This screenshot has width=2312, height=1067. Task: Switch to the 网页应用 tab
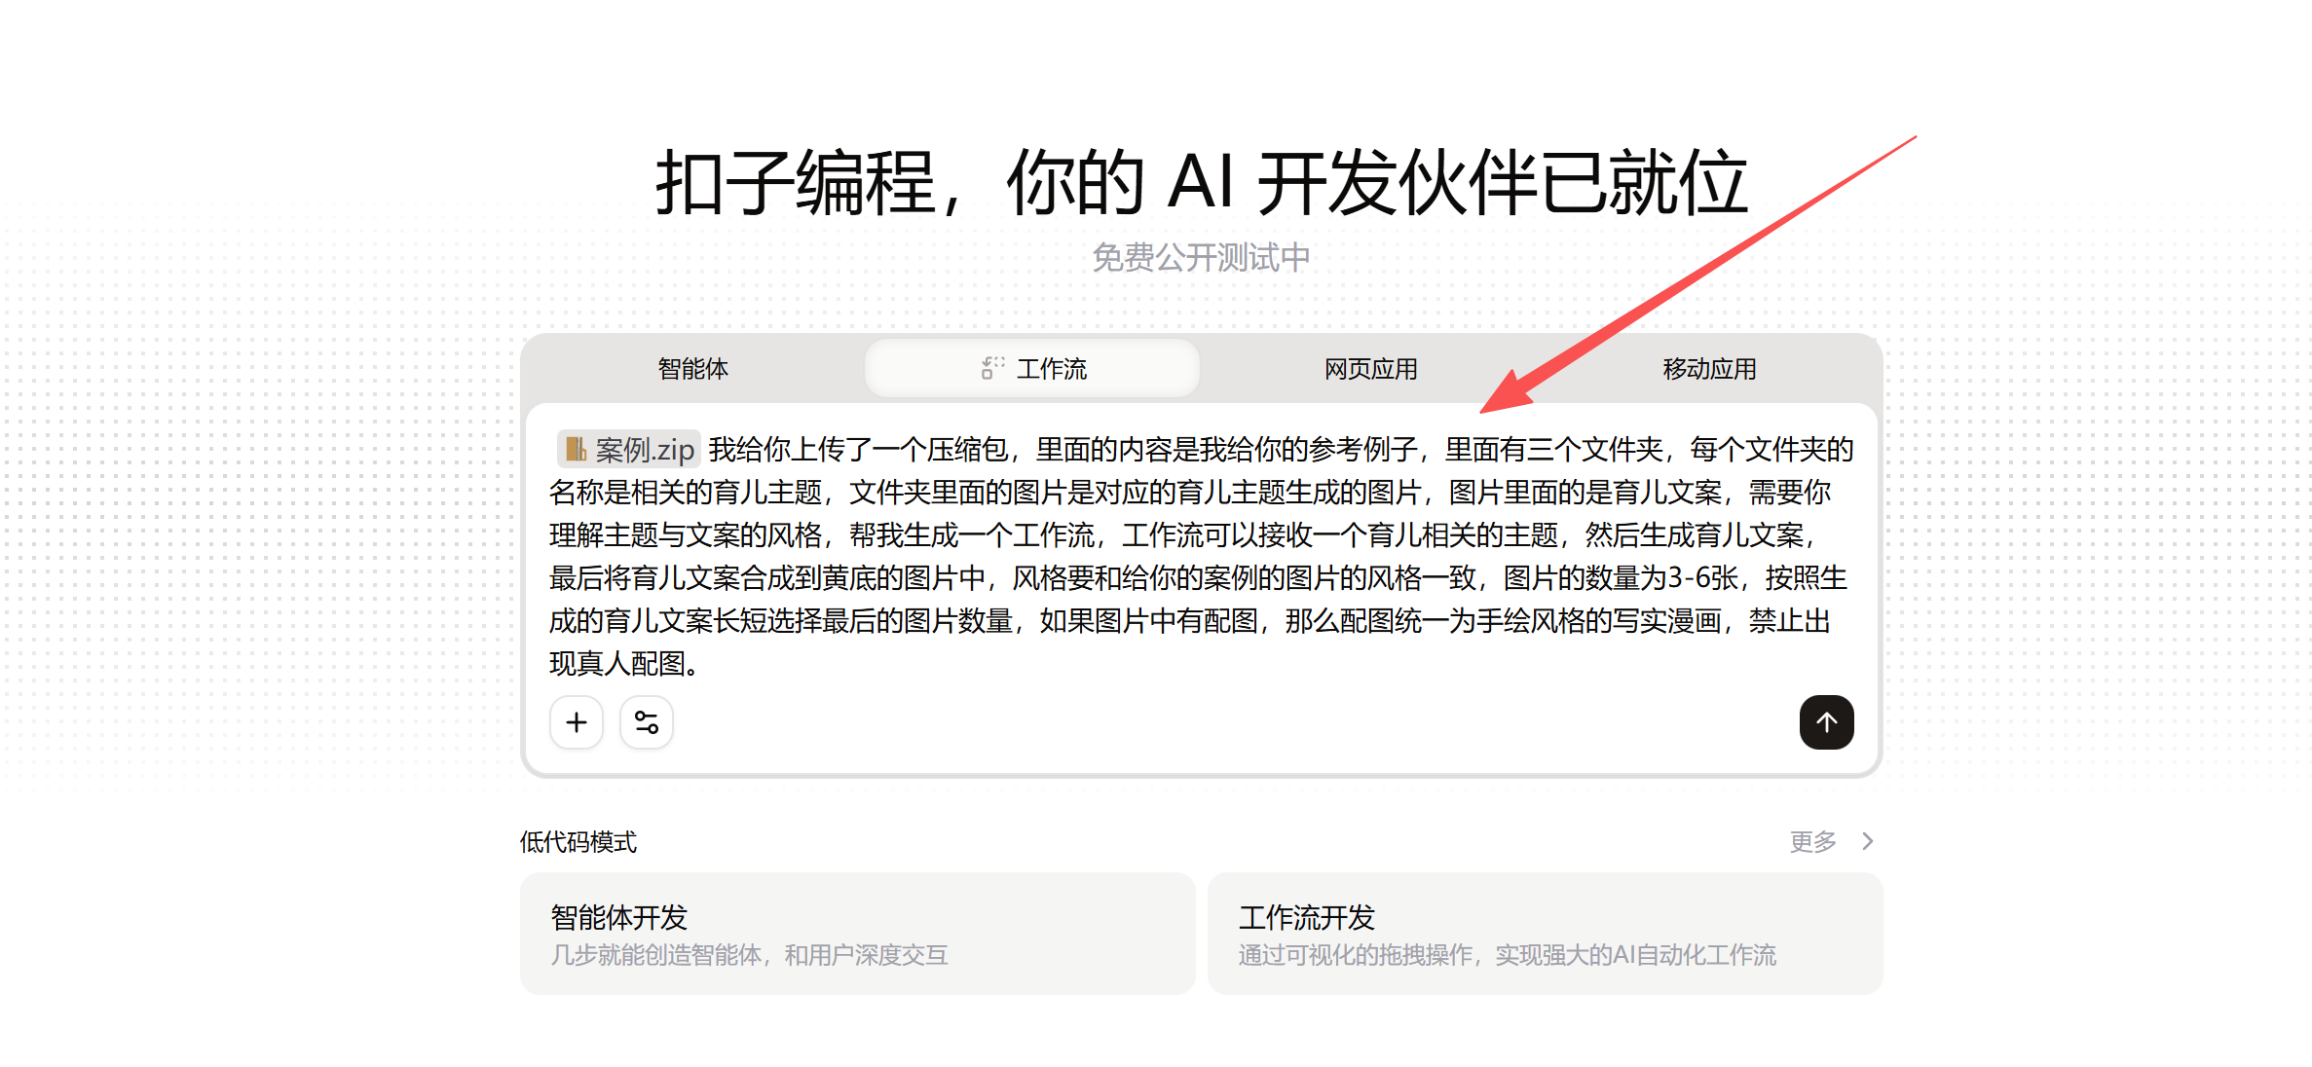(x=1370, y=369)
